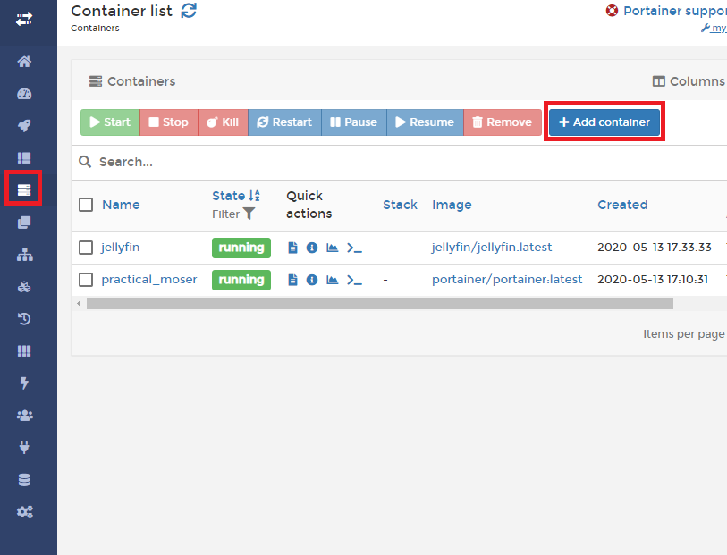The height and width of the screenshot is (555, 727).
Task: Open the Settings cogs icon in sidebar
Action: 24,512
